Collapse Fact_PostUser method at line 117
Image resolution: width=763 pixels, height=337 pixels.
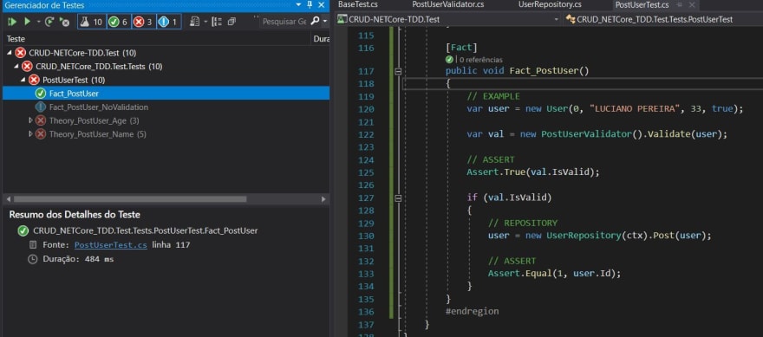tap(398, 72)
